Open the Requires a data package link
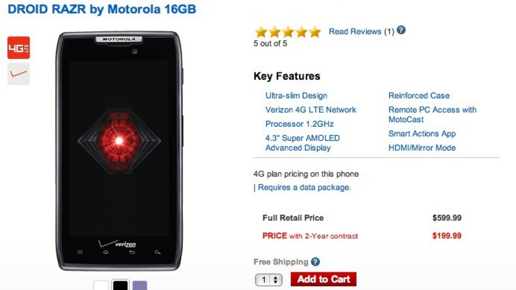 coord(304,187)
